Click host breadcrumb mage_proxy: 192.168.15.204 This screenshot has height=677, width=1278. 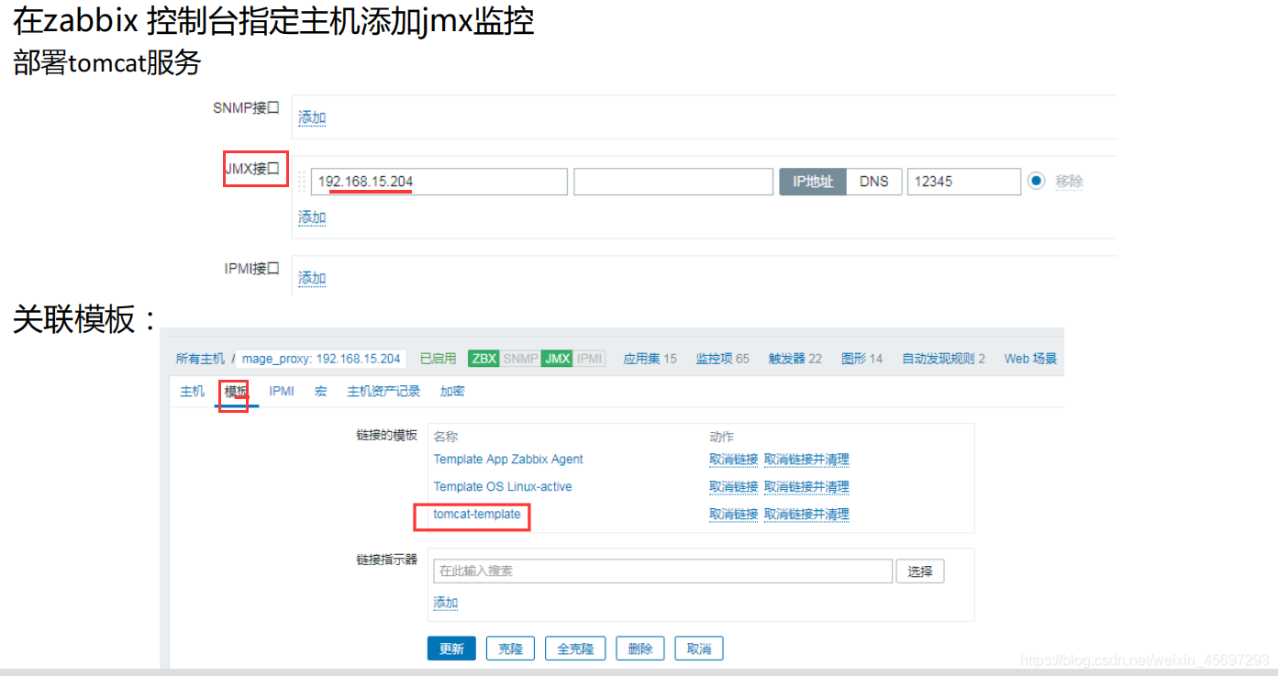[x=321, y=359]
